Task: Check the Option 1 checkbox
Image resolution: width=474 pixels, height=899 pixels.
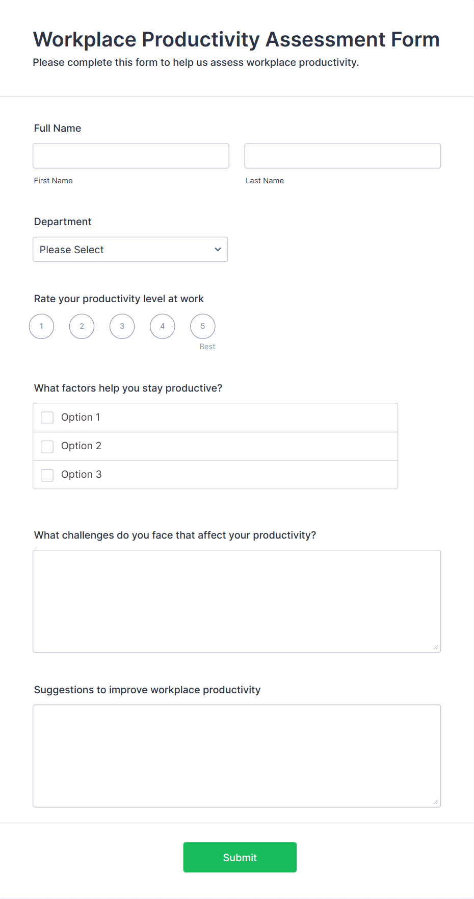Action: (47, 418)
